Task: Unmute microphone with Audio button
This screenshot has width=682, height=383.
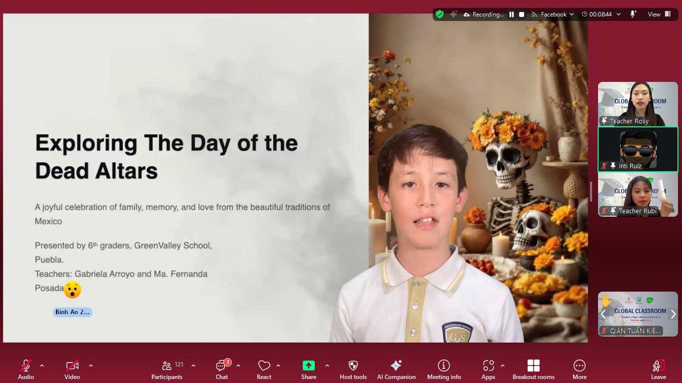Action: point(26,370)
